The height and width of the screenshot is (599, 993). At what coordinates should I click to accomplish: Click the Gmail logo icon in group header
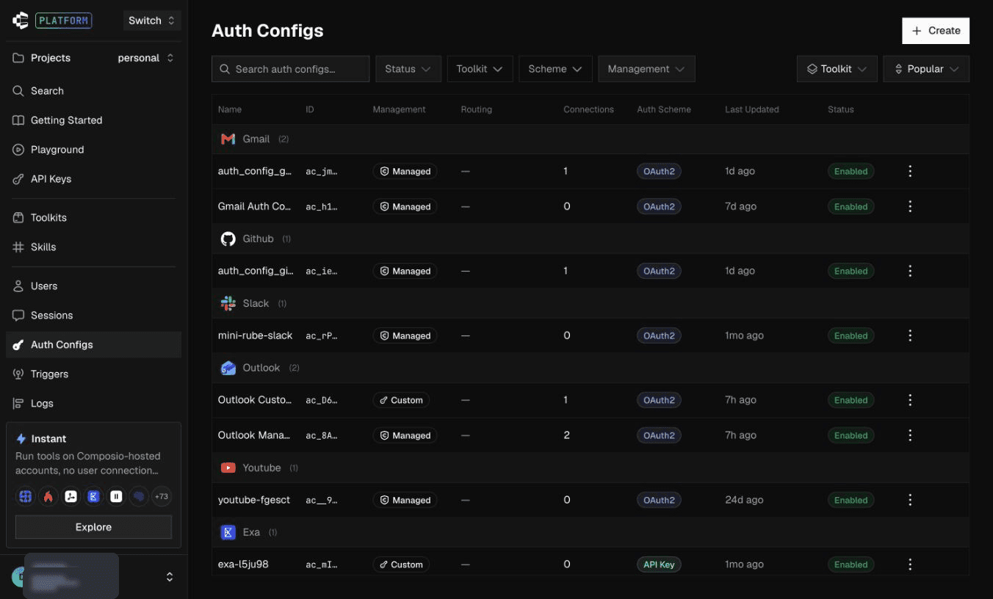point(228,139)
